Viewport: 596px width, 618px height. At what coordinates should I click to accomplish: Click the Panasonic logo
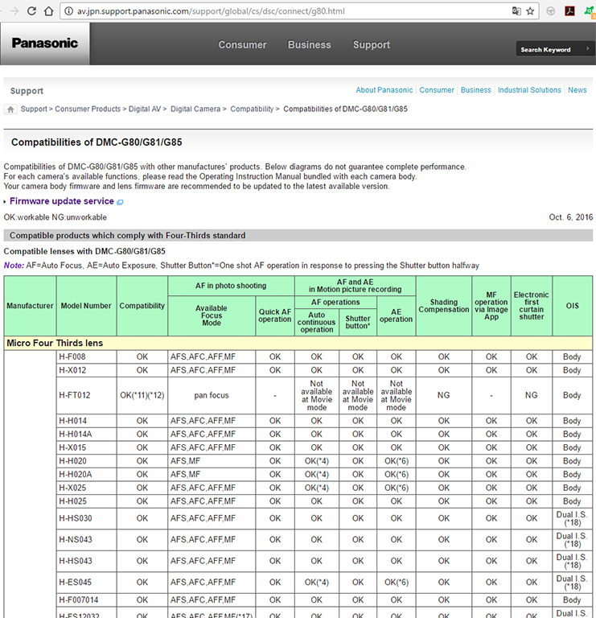45,43
